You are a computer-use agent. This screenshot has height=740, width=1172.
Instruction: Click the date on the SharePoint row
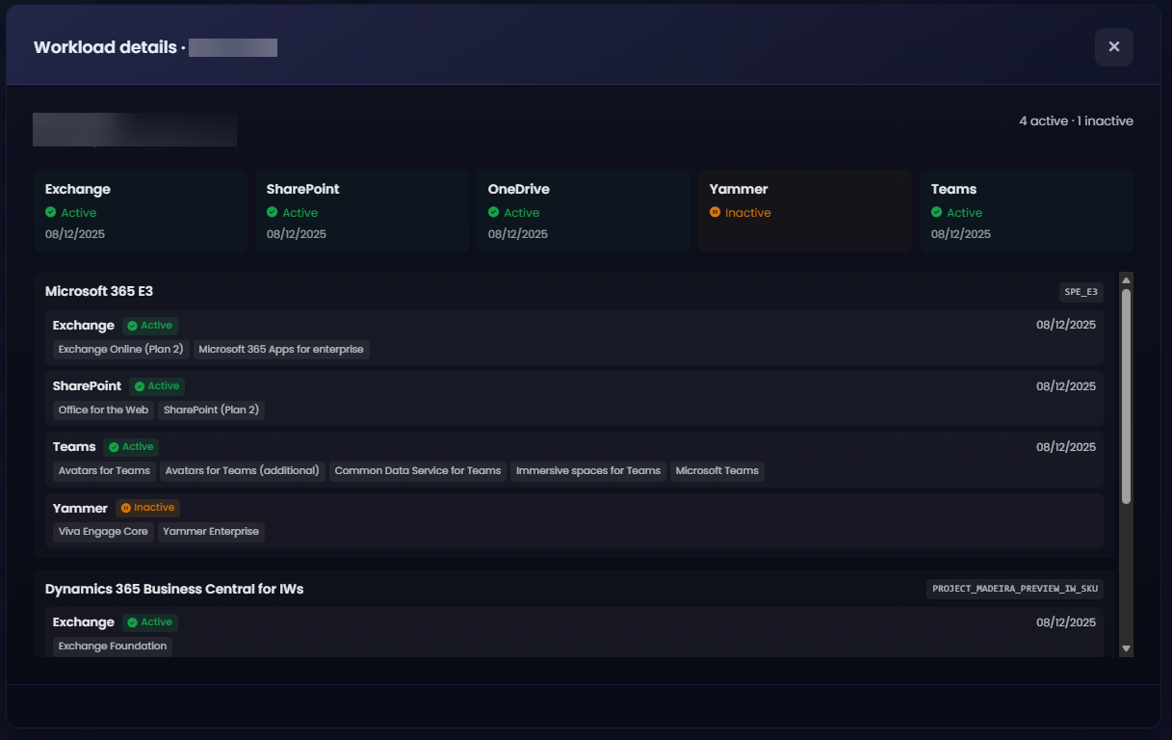point(1066,386)
